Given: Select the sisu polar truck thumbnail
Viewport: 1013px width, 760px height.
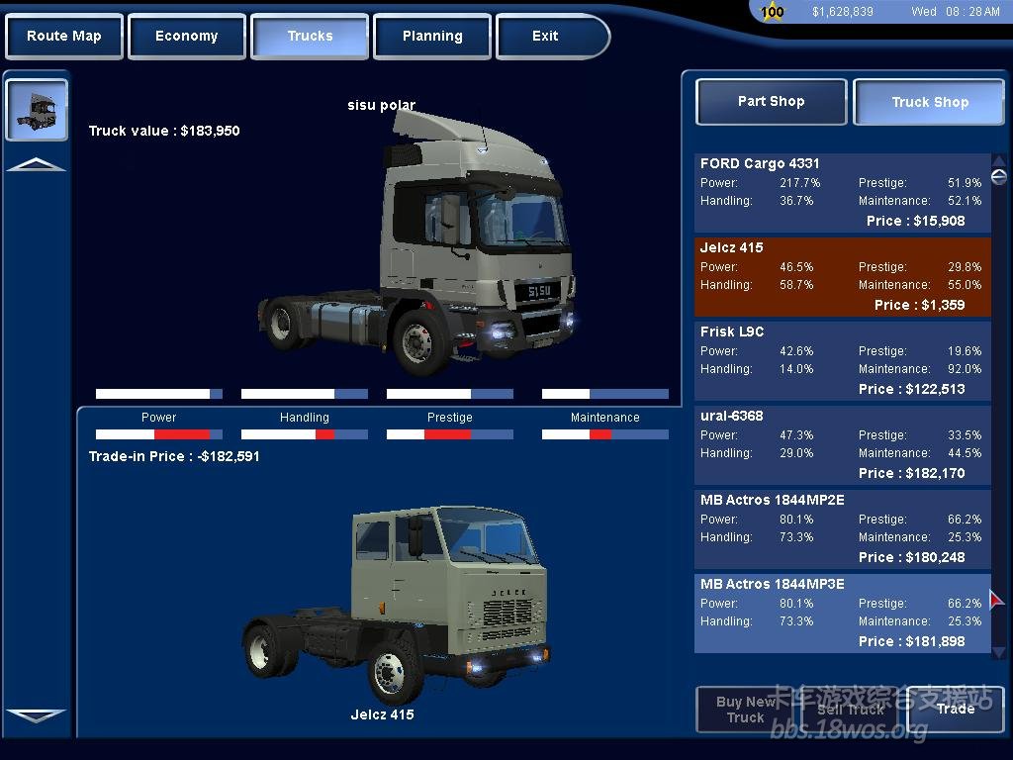Looking at the screenshot, I should 37,110.
